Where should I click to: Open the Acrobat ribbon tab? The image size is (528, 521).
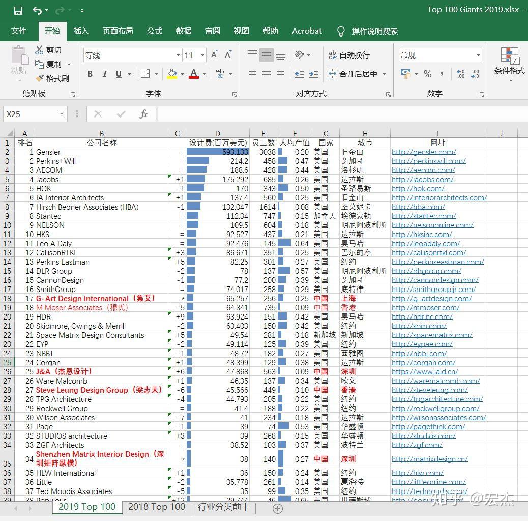[307, 31]
